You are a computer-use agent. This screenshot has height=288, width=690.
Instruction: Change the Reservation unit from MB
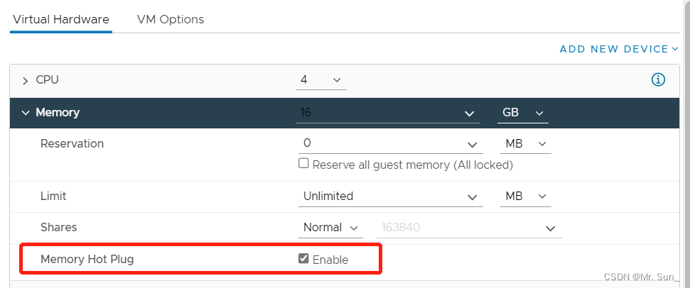(526, 143)
